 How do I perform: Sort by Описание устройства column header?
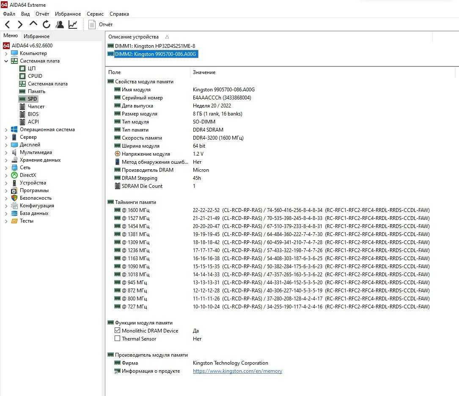(134, 37)
